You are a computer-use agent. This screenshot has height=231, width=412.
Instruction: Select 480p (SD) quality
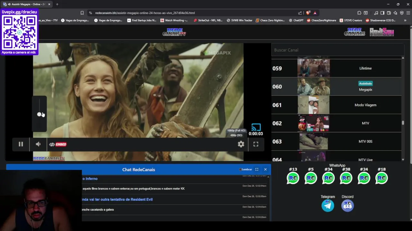(236, 135)
